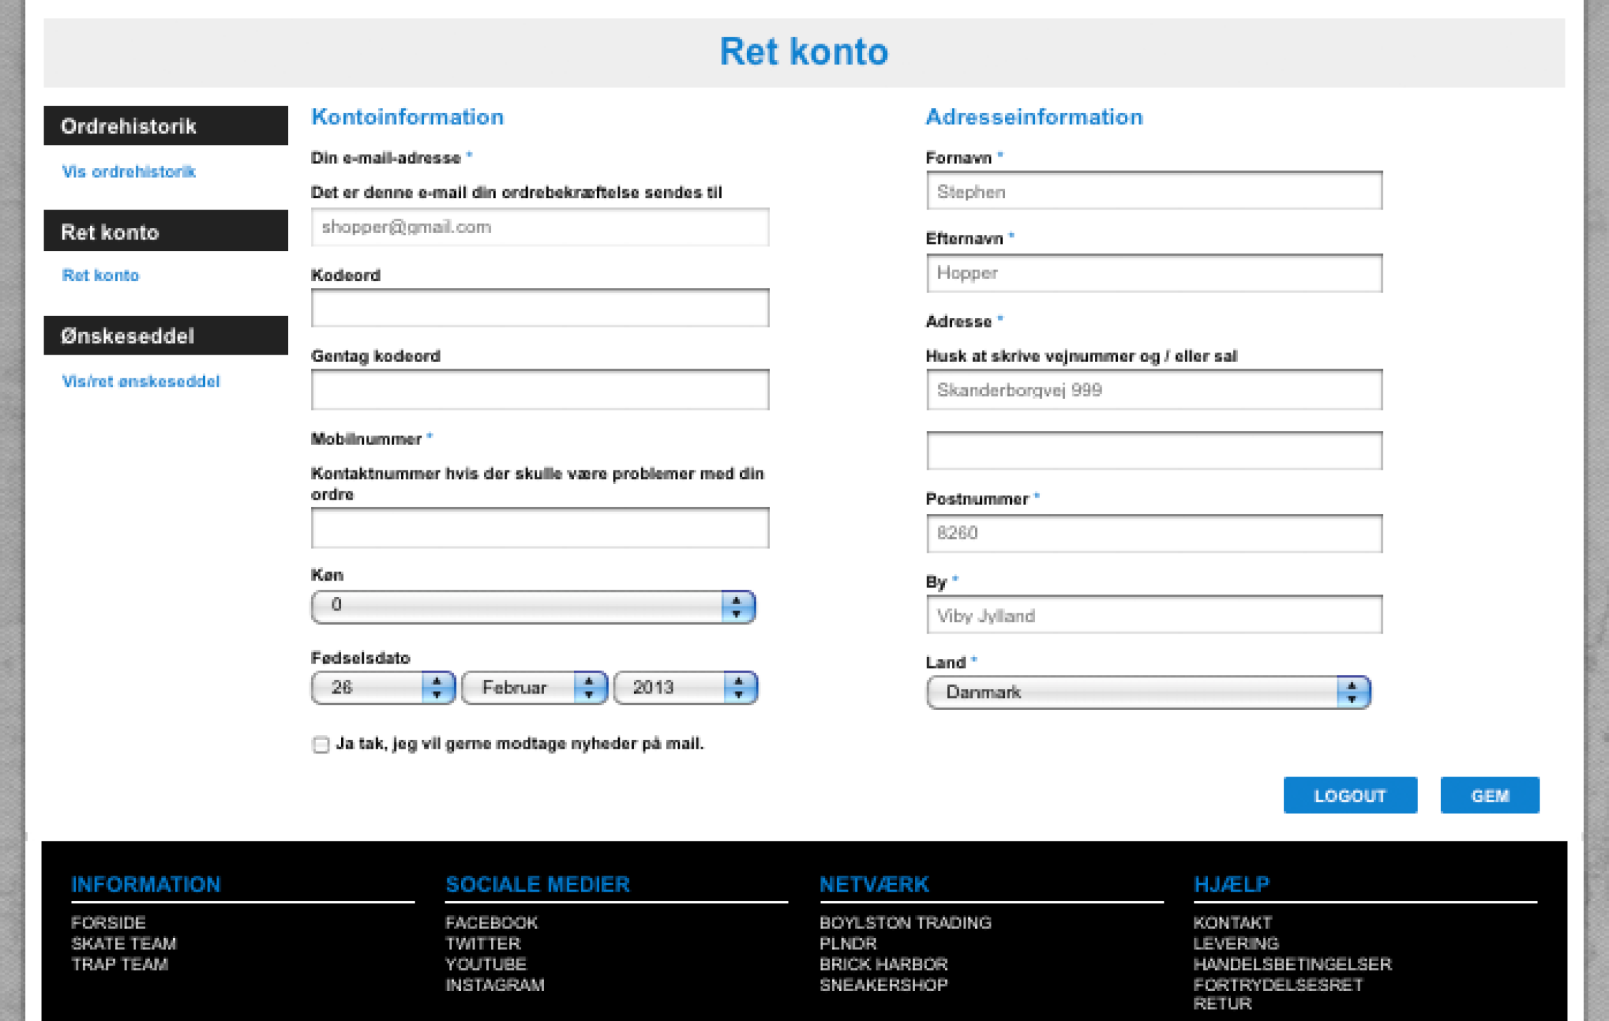Open the Ret konto sidebar link

(x=101, y=276)
